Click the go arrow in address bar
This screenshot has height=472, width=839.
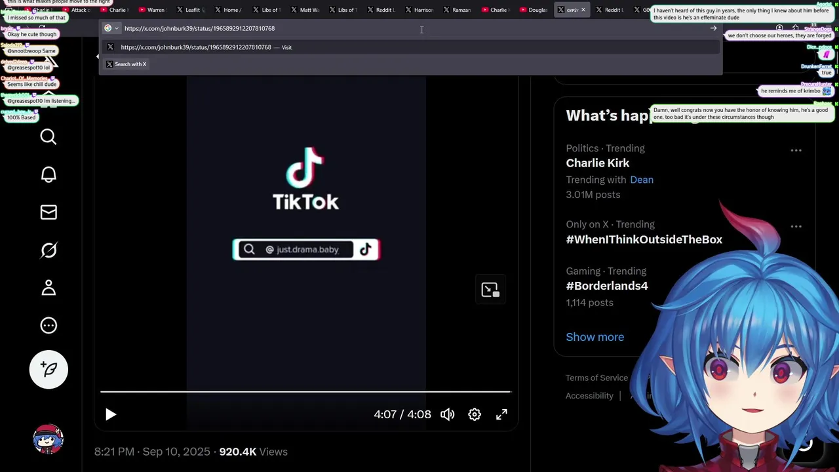713,28
